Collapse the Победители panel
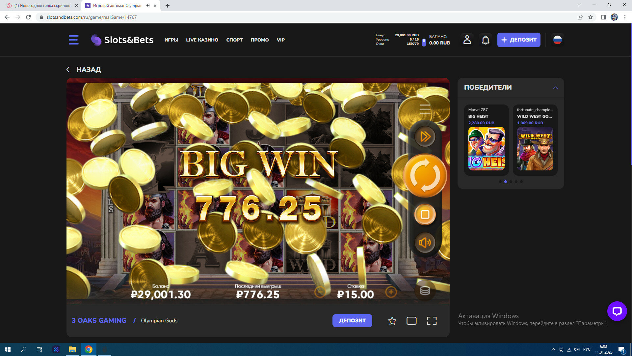Viewport: 632px width, 356px height. tap(555, 88)
